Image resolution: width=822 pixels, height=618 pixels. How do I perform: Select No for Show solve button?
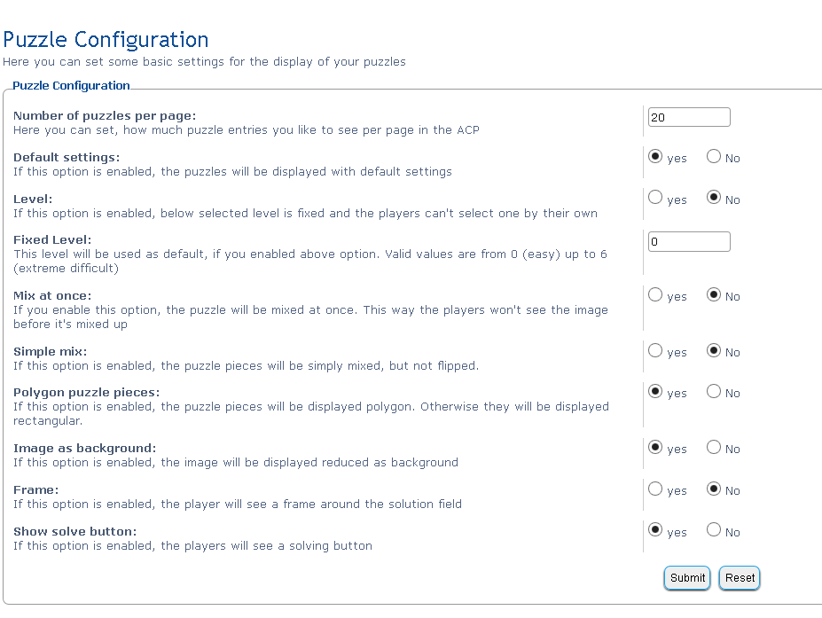[714, 530]
